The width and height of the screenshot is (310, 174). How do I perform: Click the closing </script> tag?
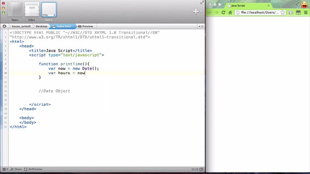(x=40, y=104)
